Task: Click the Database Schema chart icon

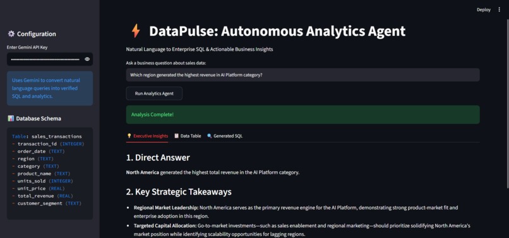Action: tap(11, 119)
